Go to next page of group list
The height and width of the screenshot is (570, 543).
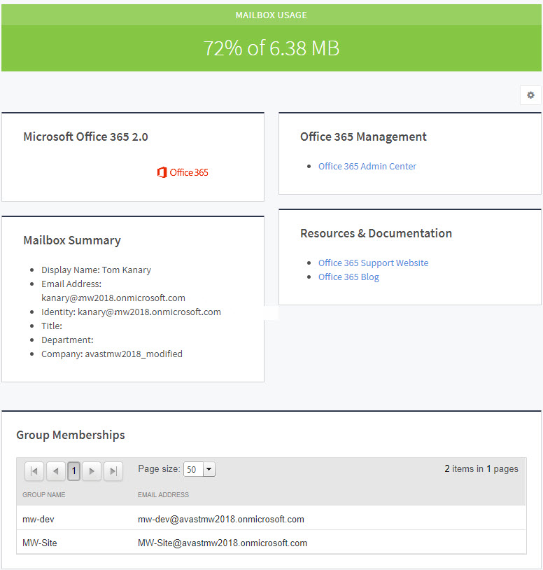(92, 471)
